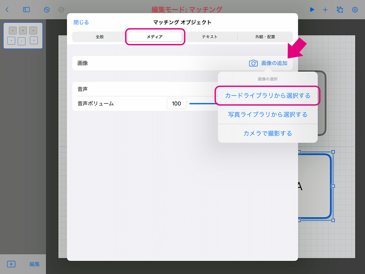Go back with the top-left chevron
Image resolution: width=365 pixels, height=274 pixels.
7,10
